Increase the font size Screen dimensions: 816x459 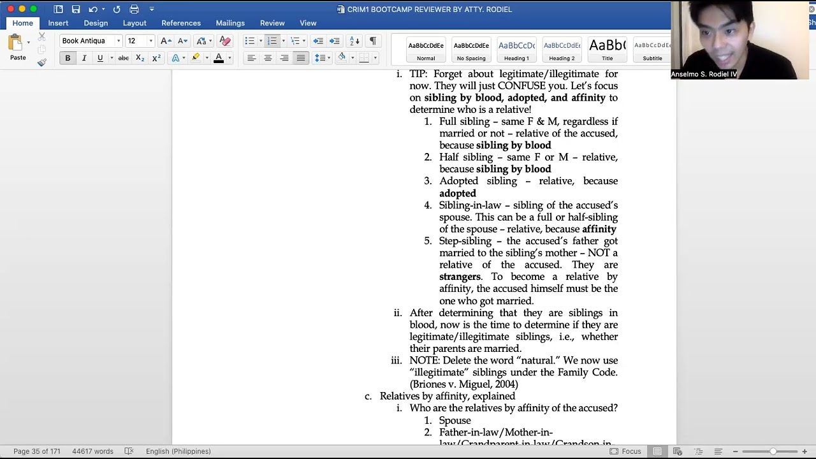click(x=166, y=41)
